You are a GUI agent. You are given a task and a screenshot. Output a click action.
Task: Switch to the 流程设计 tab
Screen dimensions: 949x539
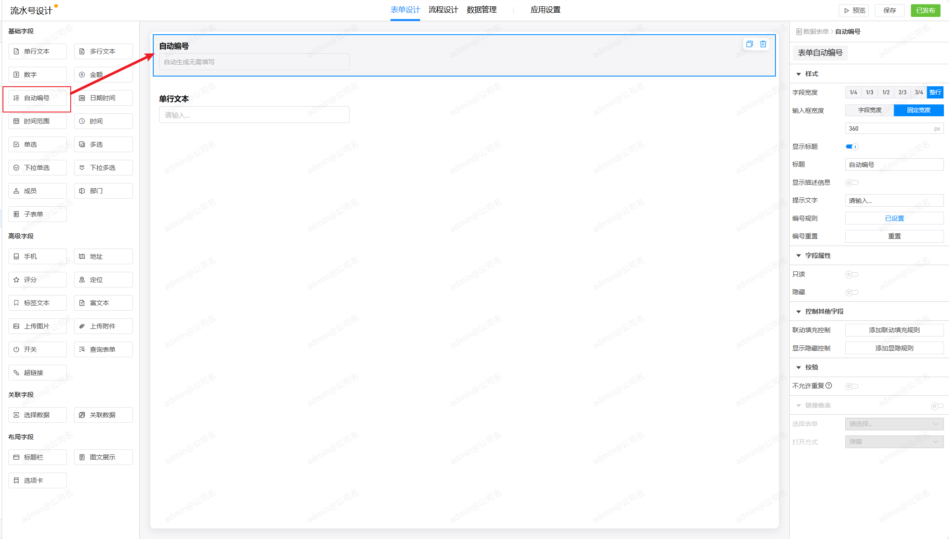443,10
